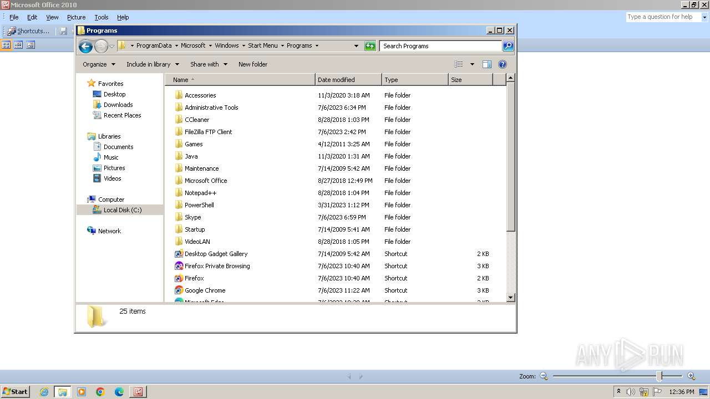
Task: Click the zoom slider handle
Action: coord(660,376)
